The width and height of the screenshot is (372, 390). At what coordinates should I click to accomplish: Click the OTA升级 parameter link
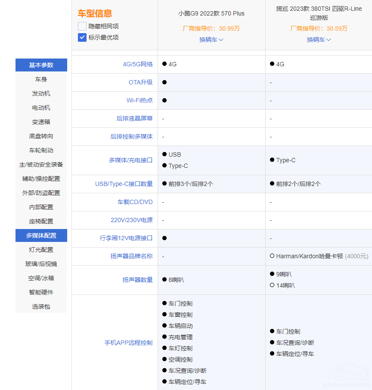click(140, 82)
